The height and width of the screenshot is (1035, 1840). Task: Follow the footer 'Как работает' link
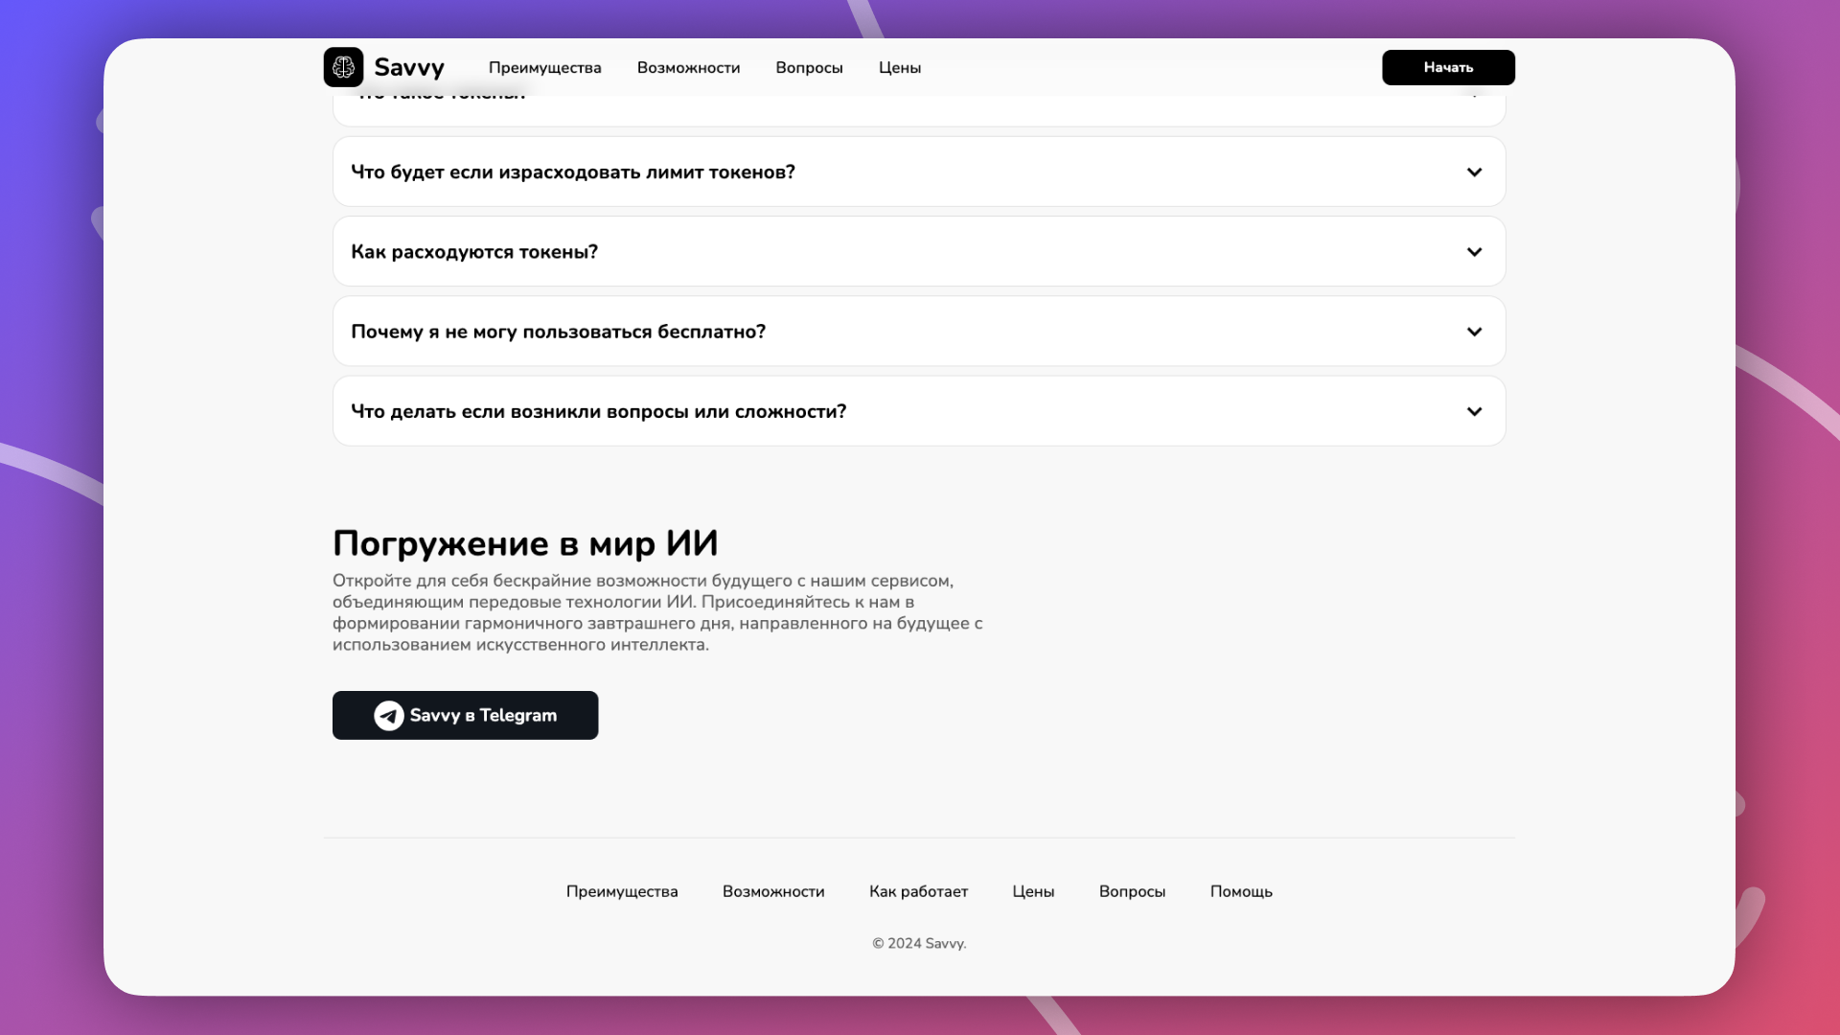[918, 891]
